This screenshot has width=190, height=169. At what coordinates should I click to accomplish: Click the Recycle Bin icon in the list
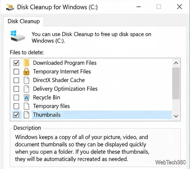pyautogui.click(x=27, y=97)
